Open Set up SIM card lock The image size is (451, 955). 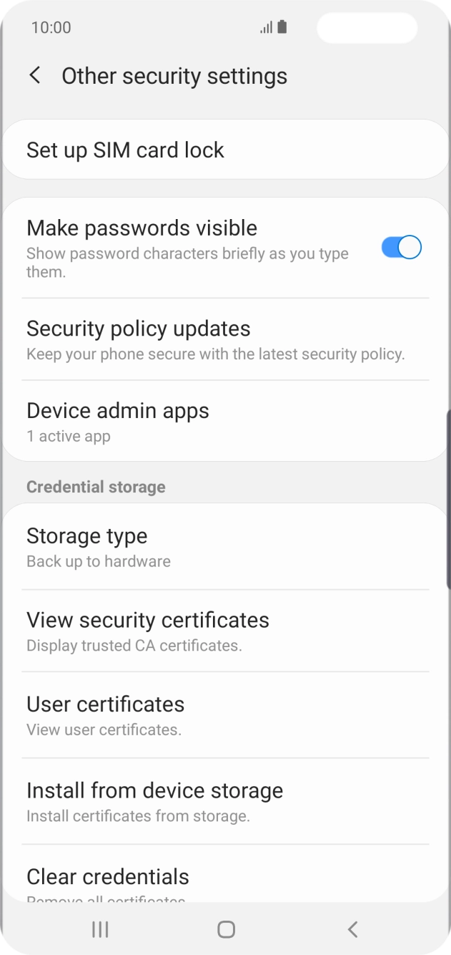tap(125, 150)
